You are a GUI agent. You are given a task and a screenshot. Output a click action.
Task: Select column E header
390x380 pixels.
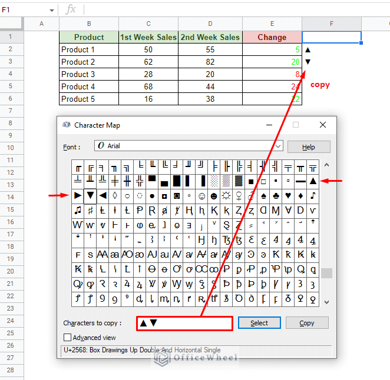pos(272,24)
